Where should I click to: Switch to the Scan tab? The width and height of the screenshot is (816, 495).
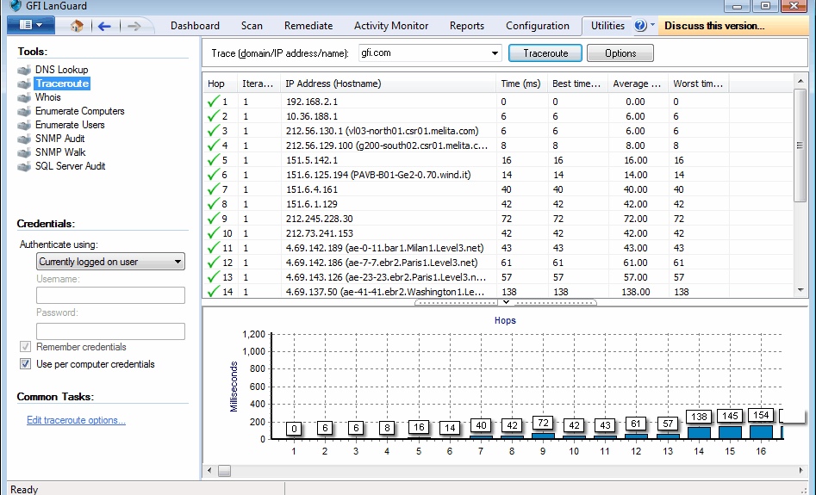(252, 26)
